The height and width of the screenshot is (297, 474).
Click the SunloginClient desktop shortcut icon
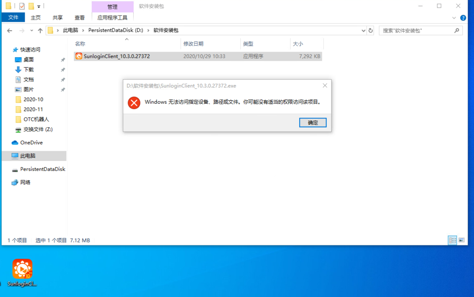[x=22, y=269]
